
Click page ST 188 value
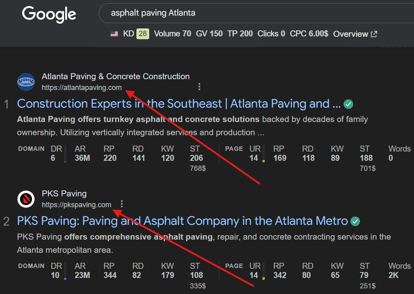(366, 158)
